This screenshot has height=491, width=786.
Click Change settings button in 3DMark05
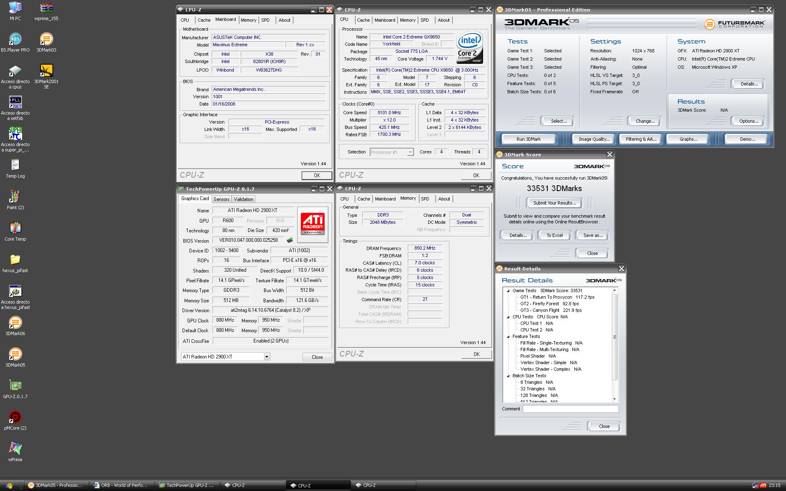645,121
